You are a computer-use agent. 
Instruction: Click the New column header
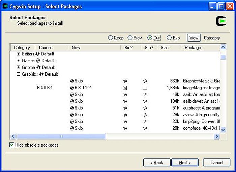[94, 48]
